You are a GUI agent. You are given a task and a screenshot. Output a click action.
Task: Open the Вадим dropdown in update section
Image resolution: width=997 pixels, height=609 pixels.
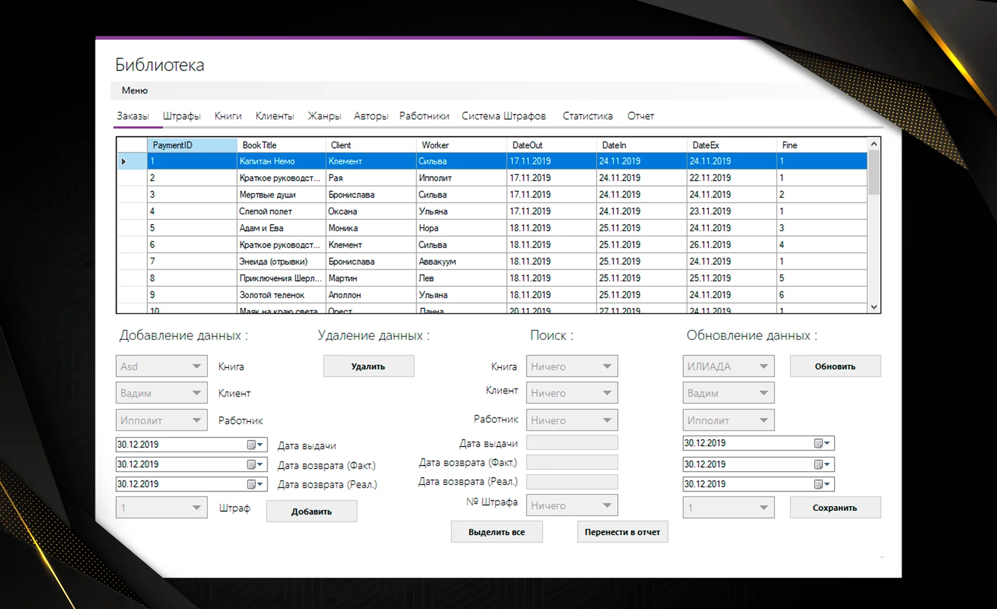tap(728, 393)
